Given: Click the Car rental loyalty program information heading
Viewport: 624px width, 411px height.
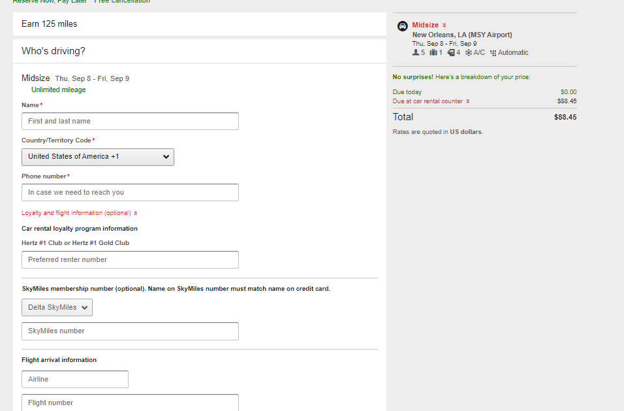Looking at the screenshot, I should pyautogui.click(x=80, y=229).
